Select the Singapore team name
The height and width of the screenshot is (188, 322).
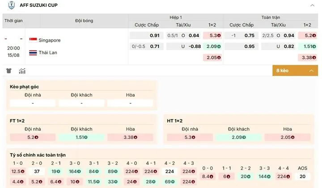pos(50,40)
